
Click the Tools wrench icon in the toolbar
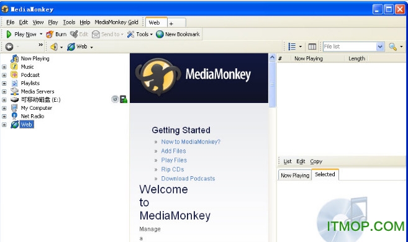click(130, 34)
